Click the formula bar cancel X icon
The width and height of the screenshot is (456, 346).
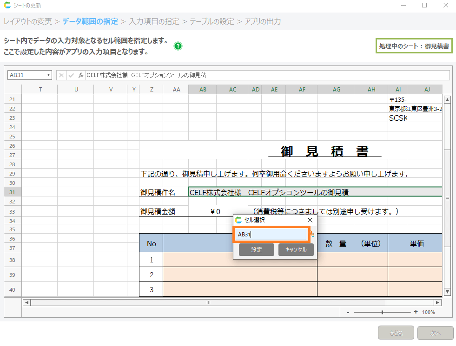tap(61, 75)
